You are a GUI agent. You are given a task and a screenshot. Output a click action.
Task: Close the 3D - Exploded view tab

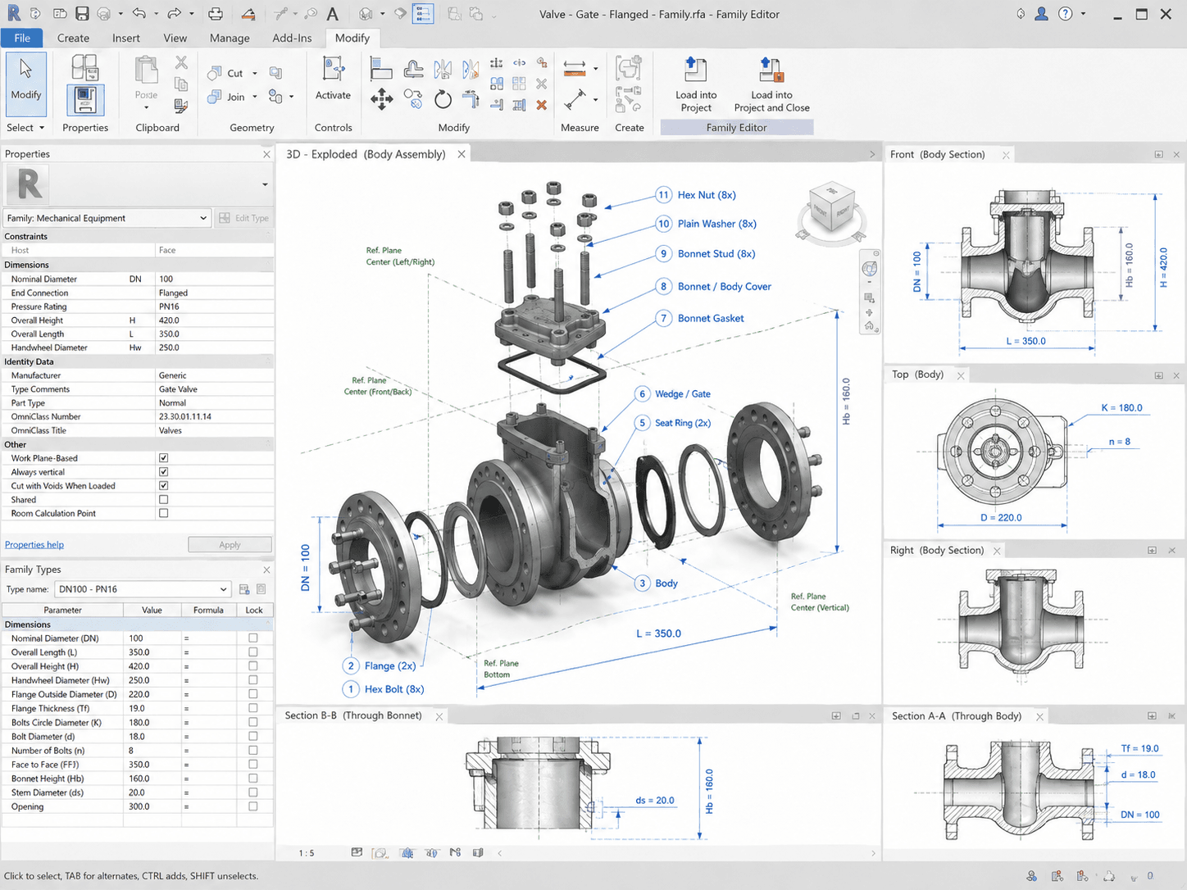tap(462, 154)
